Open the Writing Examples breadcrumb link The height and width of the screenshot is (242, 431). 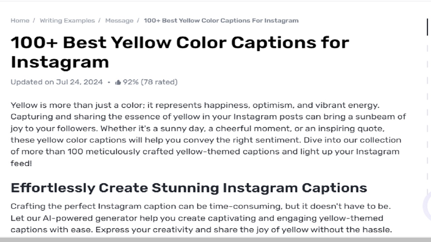67,21
